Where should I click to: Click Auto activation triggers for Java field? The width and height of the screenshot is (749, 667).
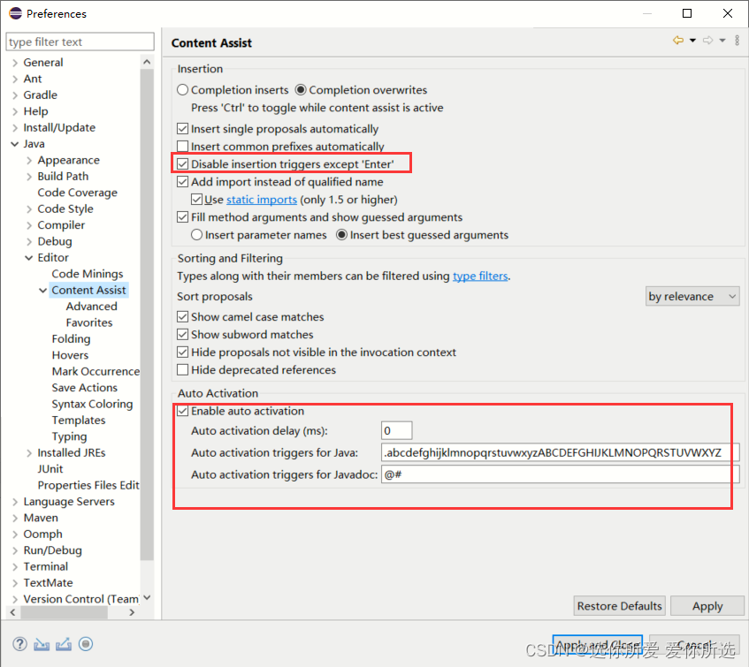561,452
